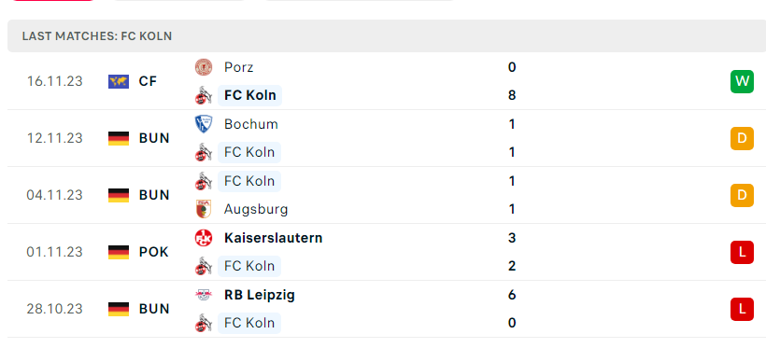Click the Kaiserslautern red crest icon
The width and height of the screenshot is (766, 348).
click(x=204, y=238)
